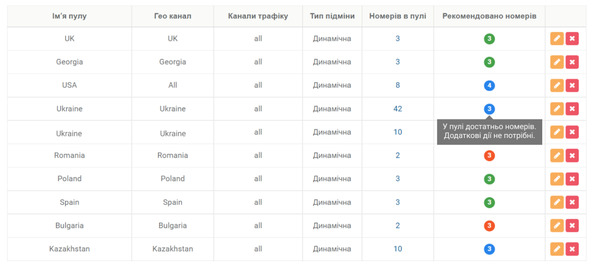This screenshot has height=268, width=595.
Task: Click the Номерів в пулі column header
Action: 397,16
